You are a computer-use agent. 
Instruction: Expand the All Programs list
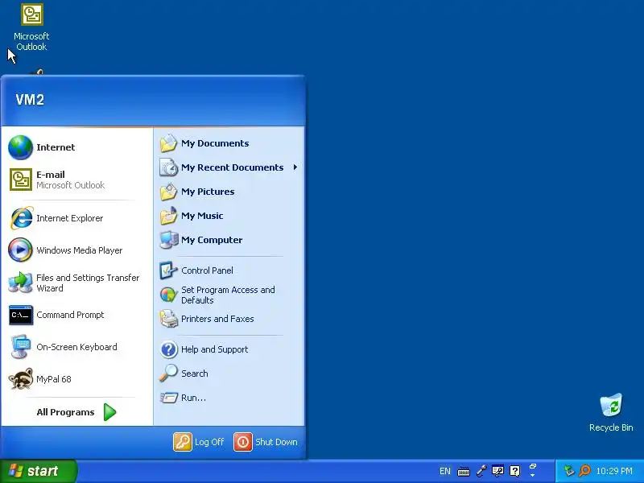(x=76, y=412)
